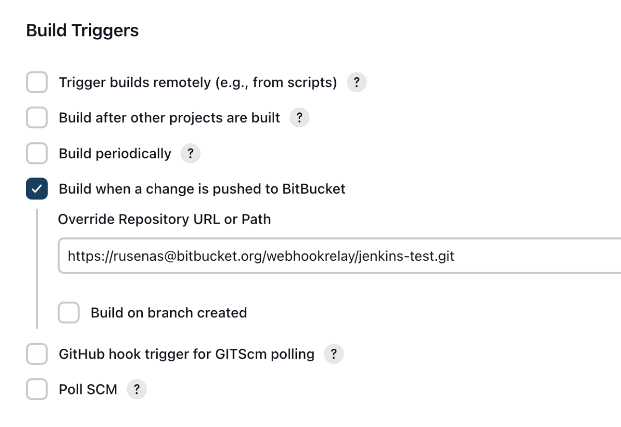This screenshot has height=427, width=621.
Task: Open help for "GitHub hook trigger for GITScm polling"
Action: point(334,354)
